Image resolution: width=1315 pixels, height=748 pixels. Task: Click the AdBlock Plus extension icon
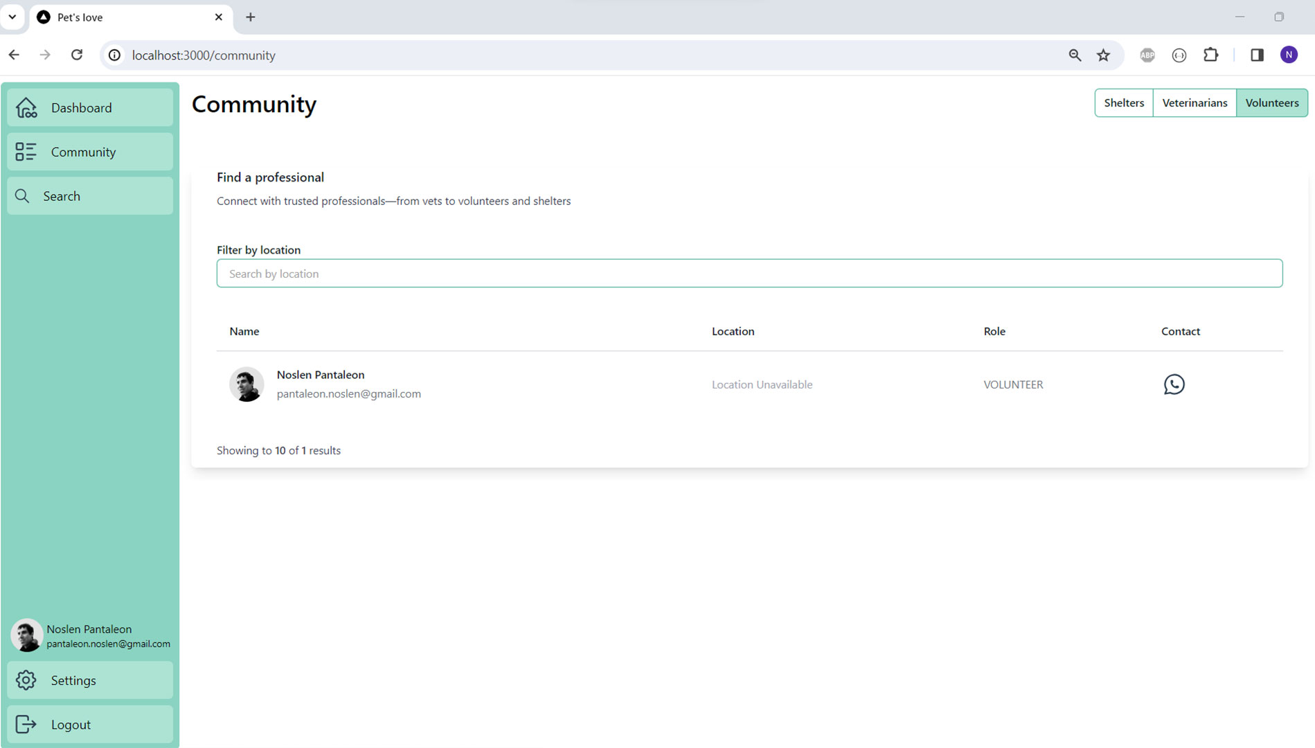pos(1147,55)
